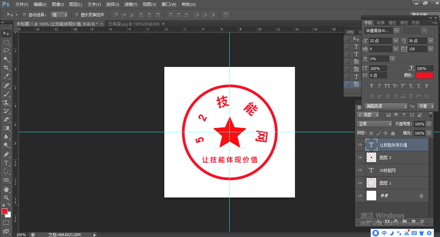Click Strikethrough button in Character panel
The height and width of the screenshot is (237, 440).
(x=427, y=86)
